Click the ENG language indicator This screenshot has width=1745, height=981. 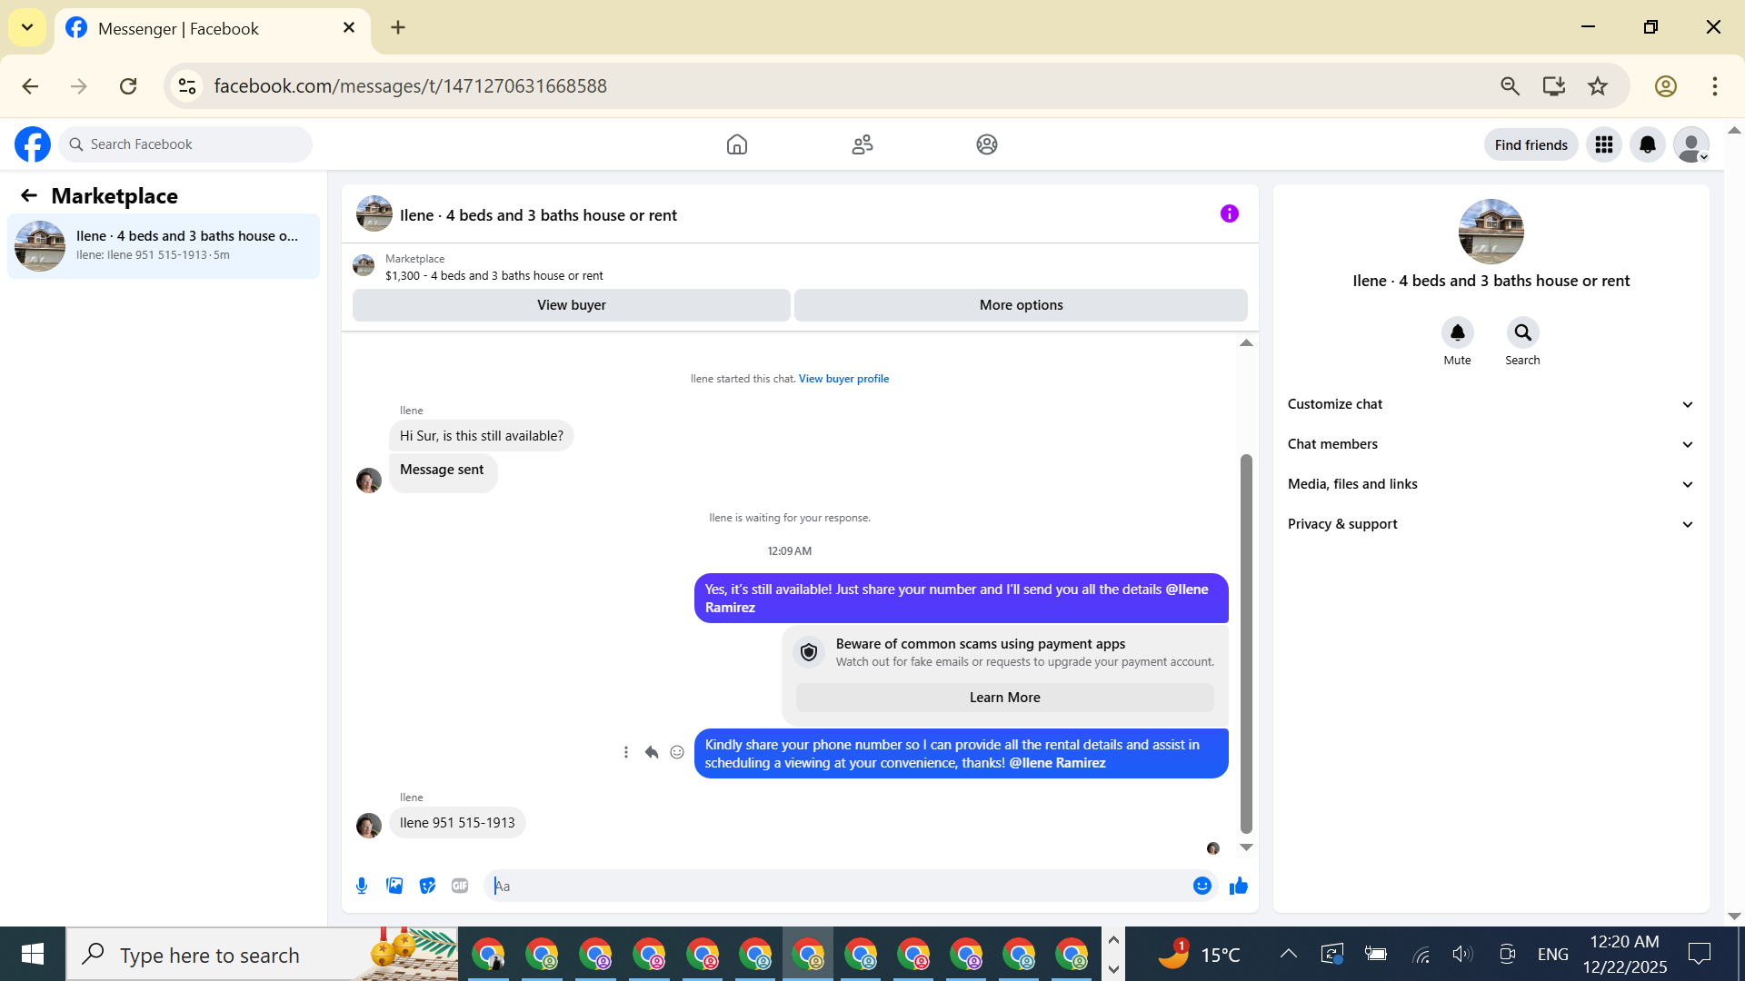pyautogui.click(x=1552, y=955)
